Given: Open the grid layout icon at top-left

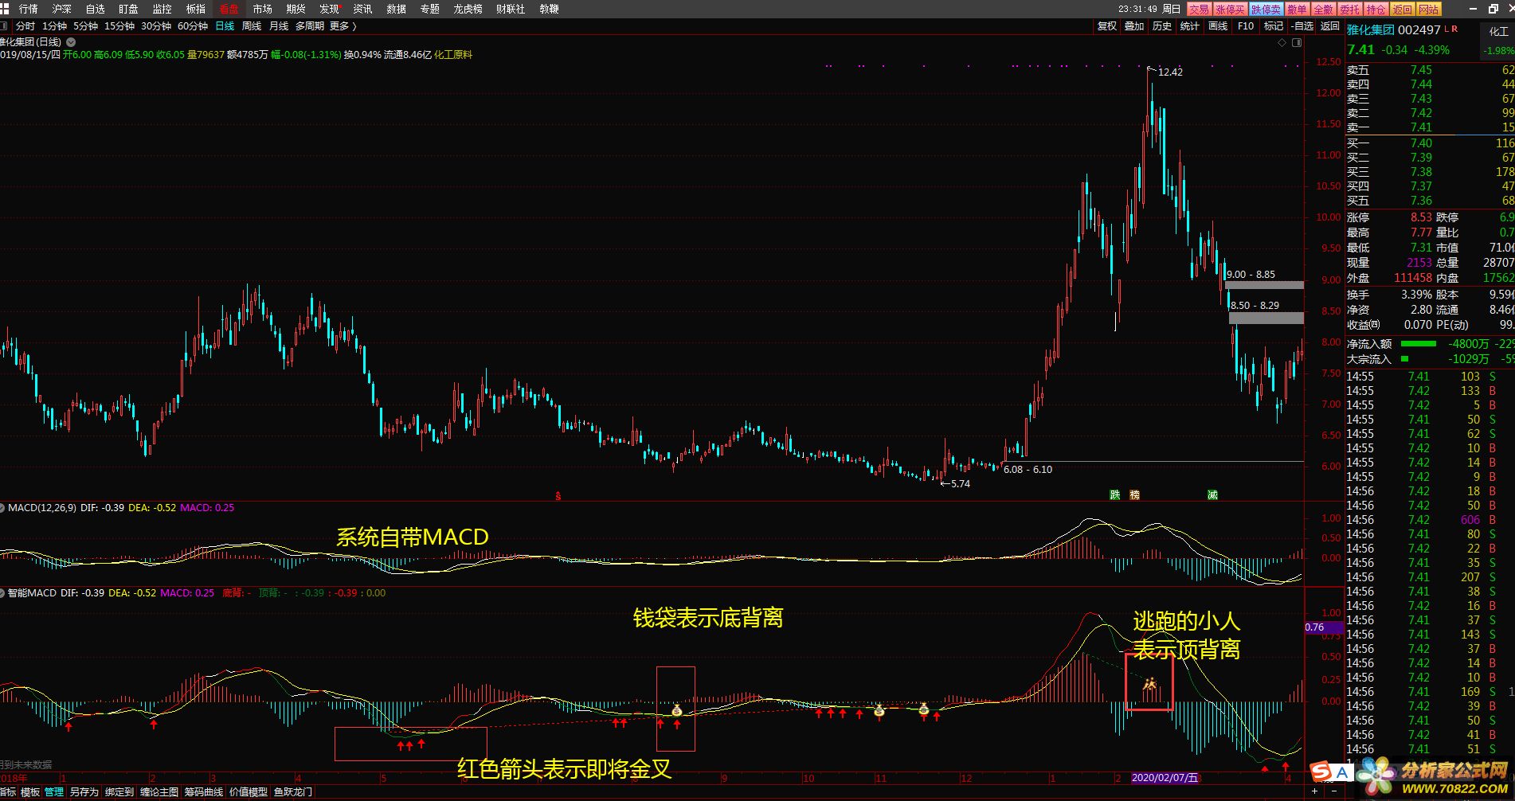Looking at the screenshot, I should coord(6,9).
